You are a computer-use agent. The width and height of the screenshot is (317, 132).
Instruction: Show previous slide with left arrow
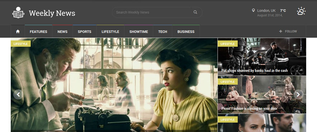click(18, 95)
